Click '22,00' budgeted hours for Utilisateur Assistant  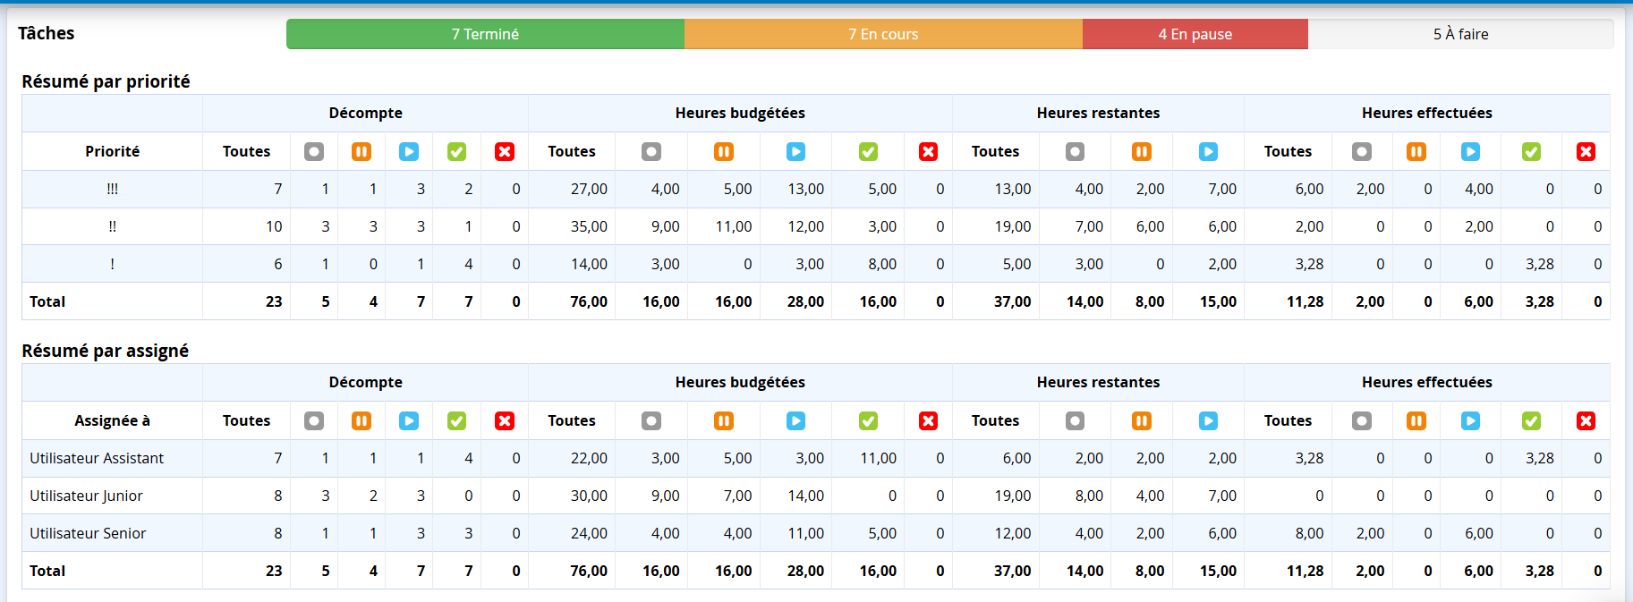click(589, 458)
